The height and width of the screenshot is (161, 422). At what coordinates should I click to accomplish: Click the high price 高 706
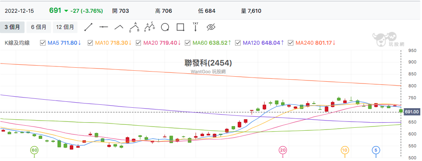164,11
